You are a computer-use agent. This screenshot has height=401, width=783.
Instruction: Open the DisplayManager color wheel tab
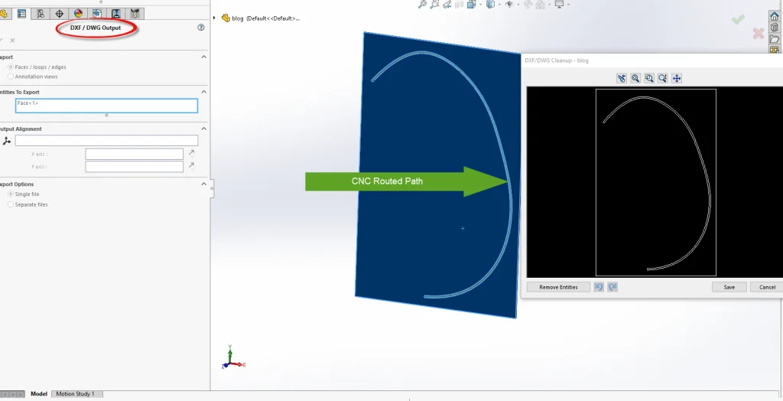(78, 14)
